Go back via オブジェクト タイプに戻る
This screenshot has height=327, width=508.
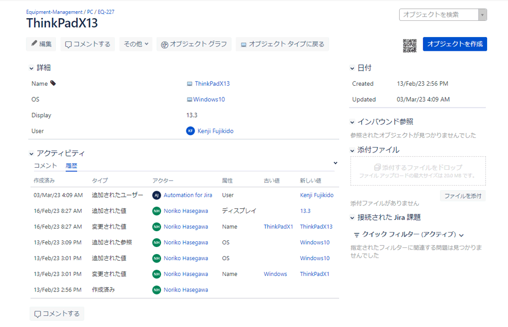pyautogui.click(x=282, y=44)
